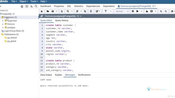Click editor line 'create table product ('
Image resolution: width=175 pixels, height=98 pixels.
coord(60,60)
